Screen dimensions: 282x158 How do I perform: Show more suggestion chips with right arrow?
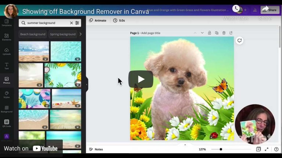click(x=80, y=34)
